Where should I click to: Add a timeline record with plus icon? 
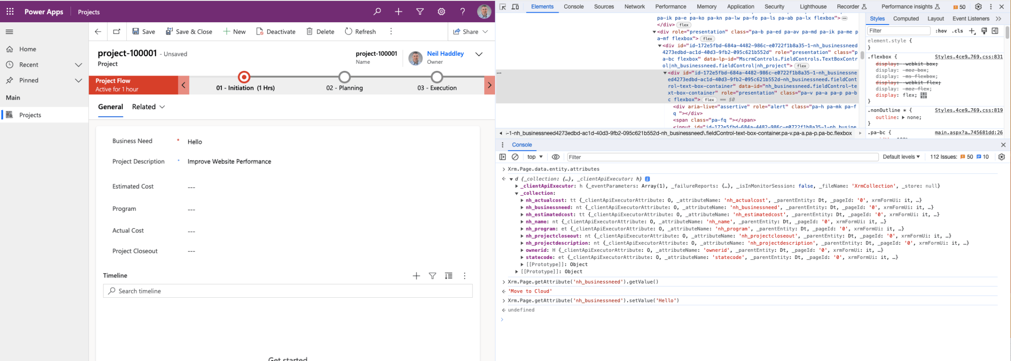416,276
